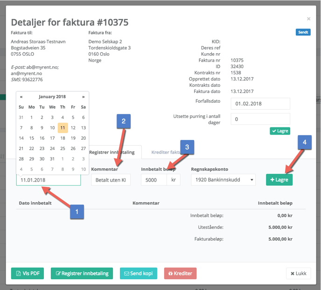Switch to Registrer innbetaling tab
321x290 pixels.
112,152
